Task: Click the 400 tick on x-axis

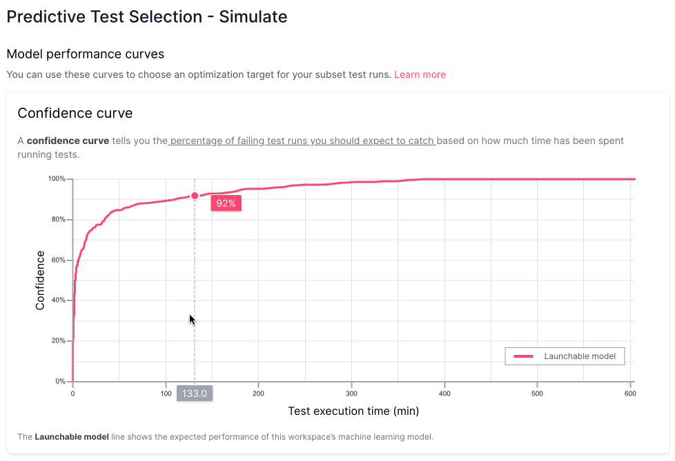Action: pos(444,393)
